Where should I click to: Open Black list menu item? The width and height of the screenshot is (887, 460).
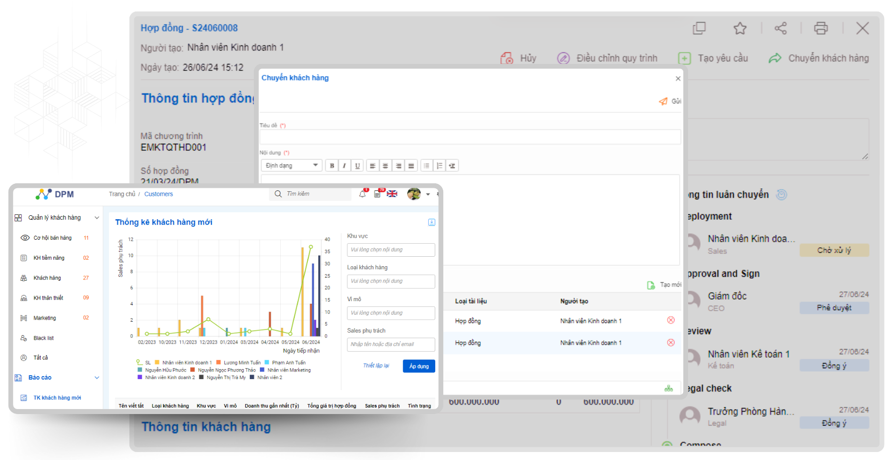pos(37,338)
